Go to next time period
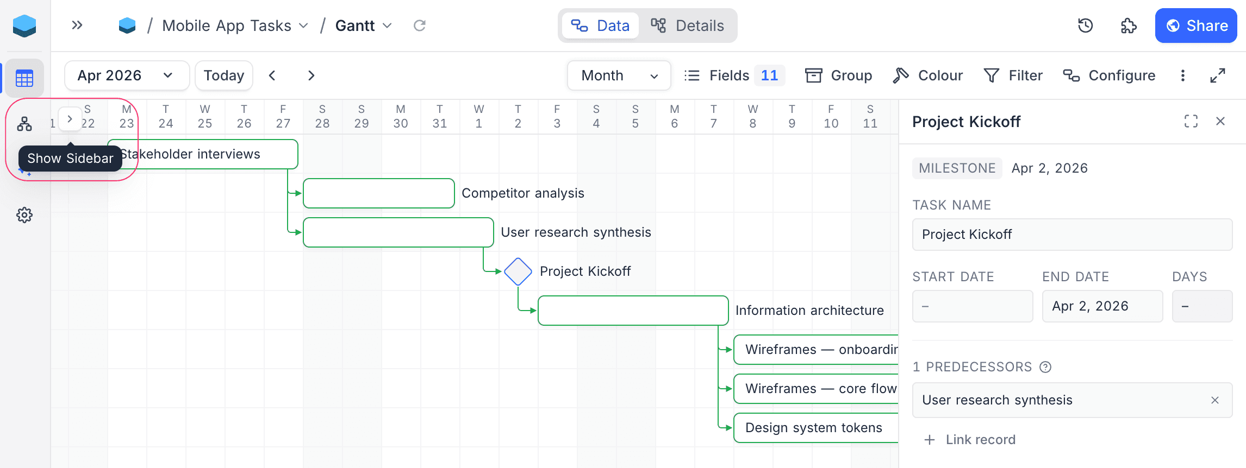1246x468 pixels. point(311,75)
